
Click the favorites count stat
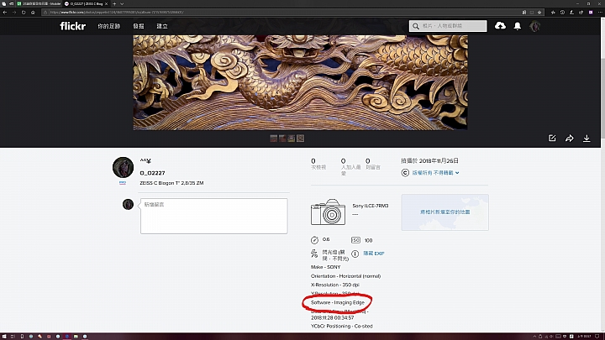coord(350,166)
